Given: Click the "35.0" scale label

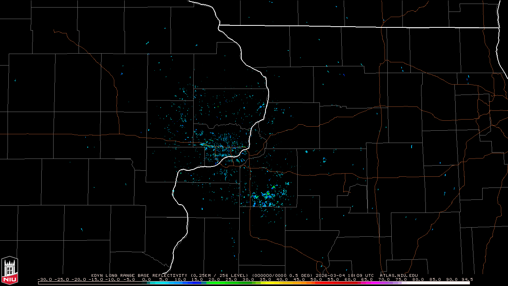Looking at the screenshot, I should click(x=266, y=279).
